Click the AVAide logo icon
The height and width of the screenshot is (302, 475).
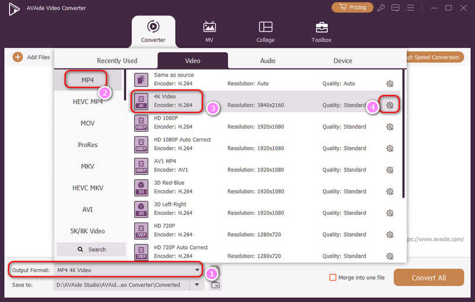pos(14,8)
